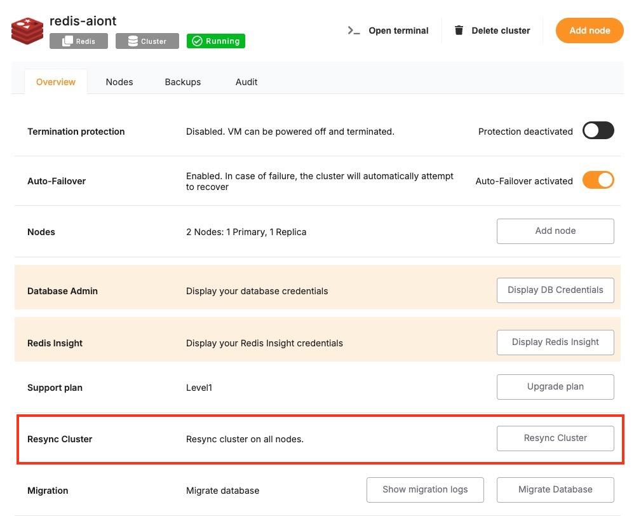634x516 pixels.
Task: Select the Overview tab
Action: pos(56,82)
